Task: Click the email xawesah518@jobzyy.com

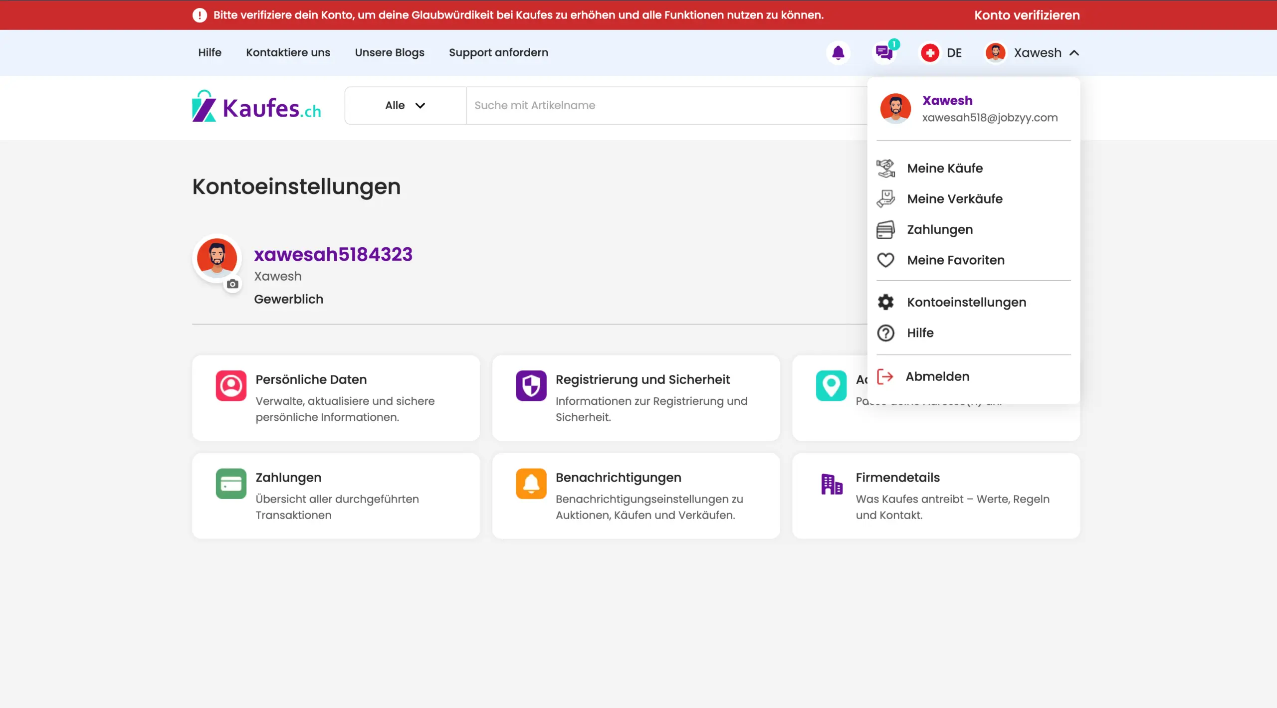Action: [990, 118]
